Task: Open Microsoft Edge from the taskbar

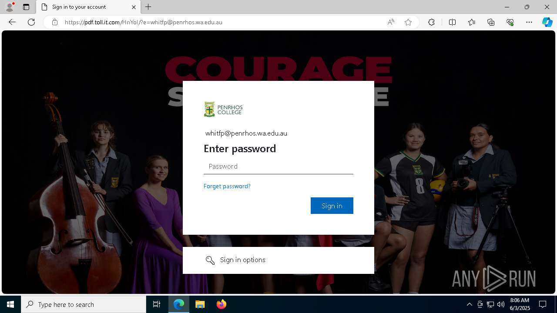Action: pos(179,304)
